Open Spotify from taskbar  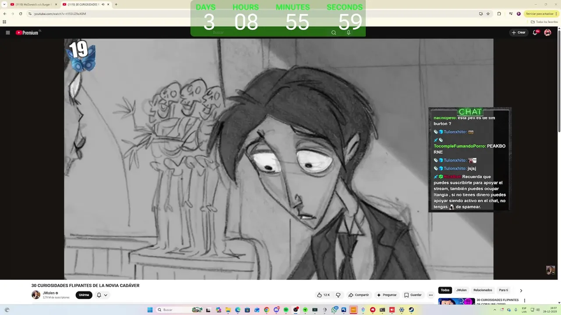[286, 310]
